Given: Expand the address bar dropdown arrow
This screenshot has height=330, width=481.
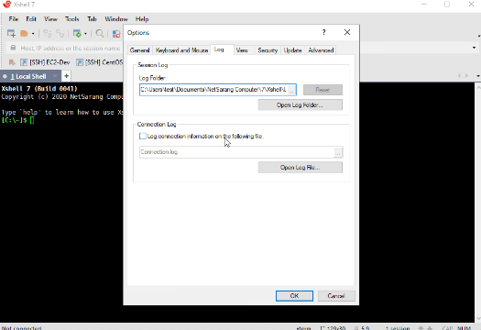Looking at the screenshot, I should coord(474,48).
